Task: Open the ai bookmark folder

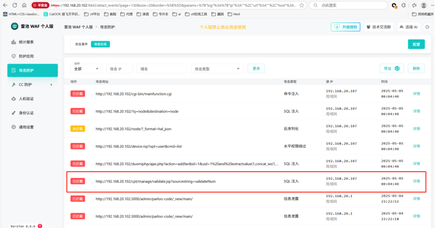Action: [x=176, y=14]
